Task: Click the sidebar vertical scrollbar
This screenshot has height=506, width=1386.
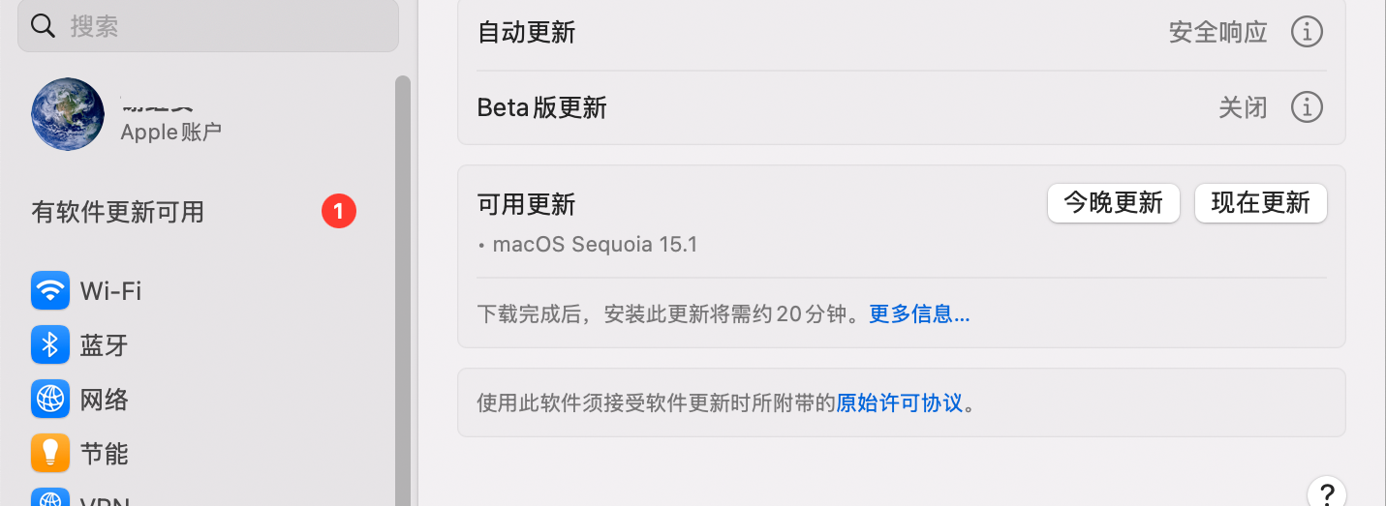Action: click(x=402, y=290)
